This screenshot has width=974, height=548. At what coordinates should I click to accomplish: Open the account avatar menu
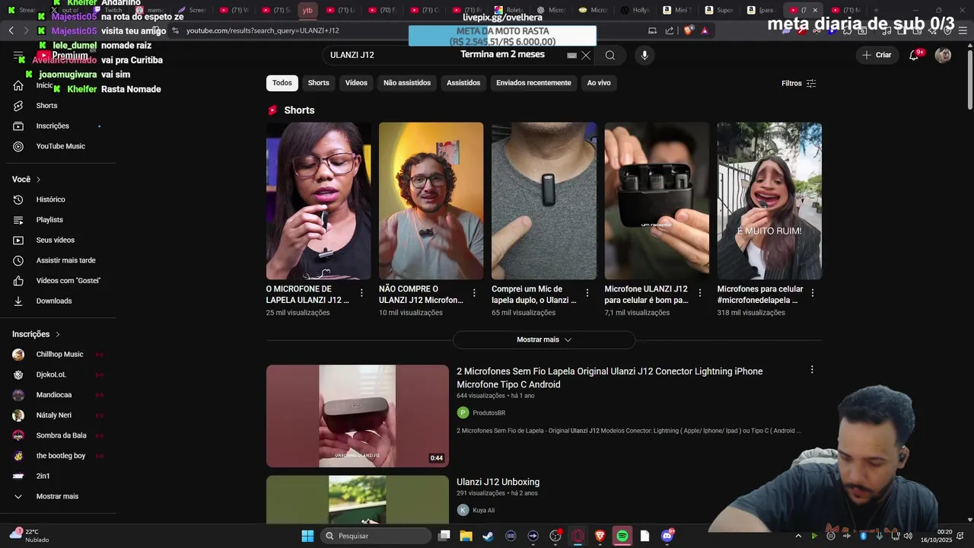(943, 55)
